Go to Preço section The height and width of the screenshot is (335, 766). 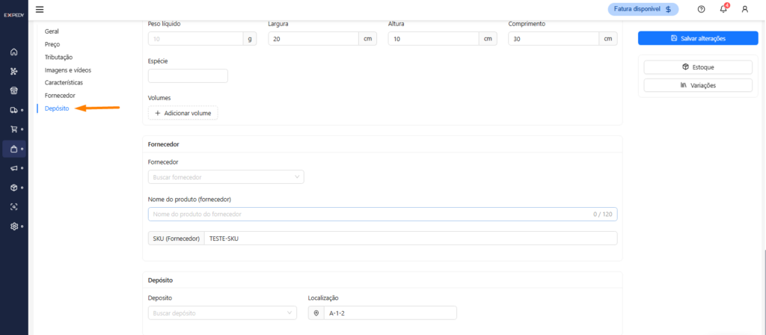pyautogui.click(x=52, y=44)
